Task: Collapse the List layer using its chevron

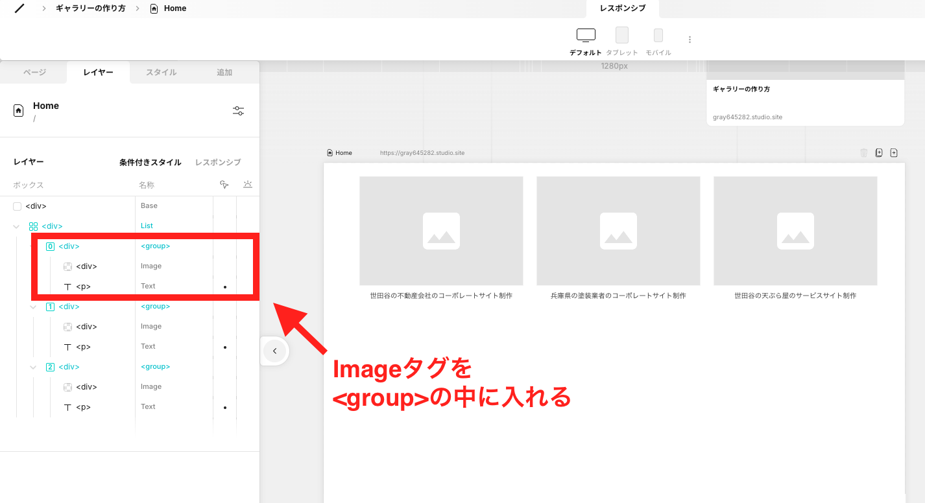Action: tap(16, 226)
